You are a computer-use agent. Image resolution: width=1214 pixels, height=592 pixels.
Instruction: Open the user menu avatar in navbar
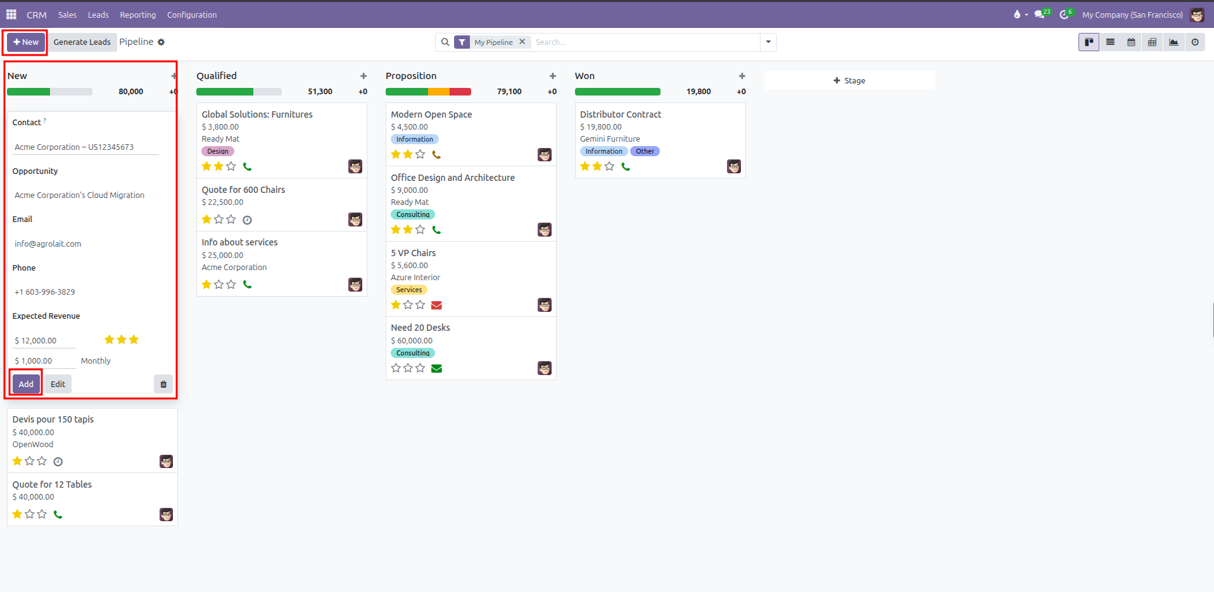(x=1197, y=15)
